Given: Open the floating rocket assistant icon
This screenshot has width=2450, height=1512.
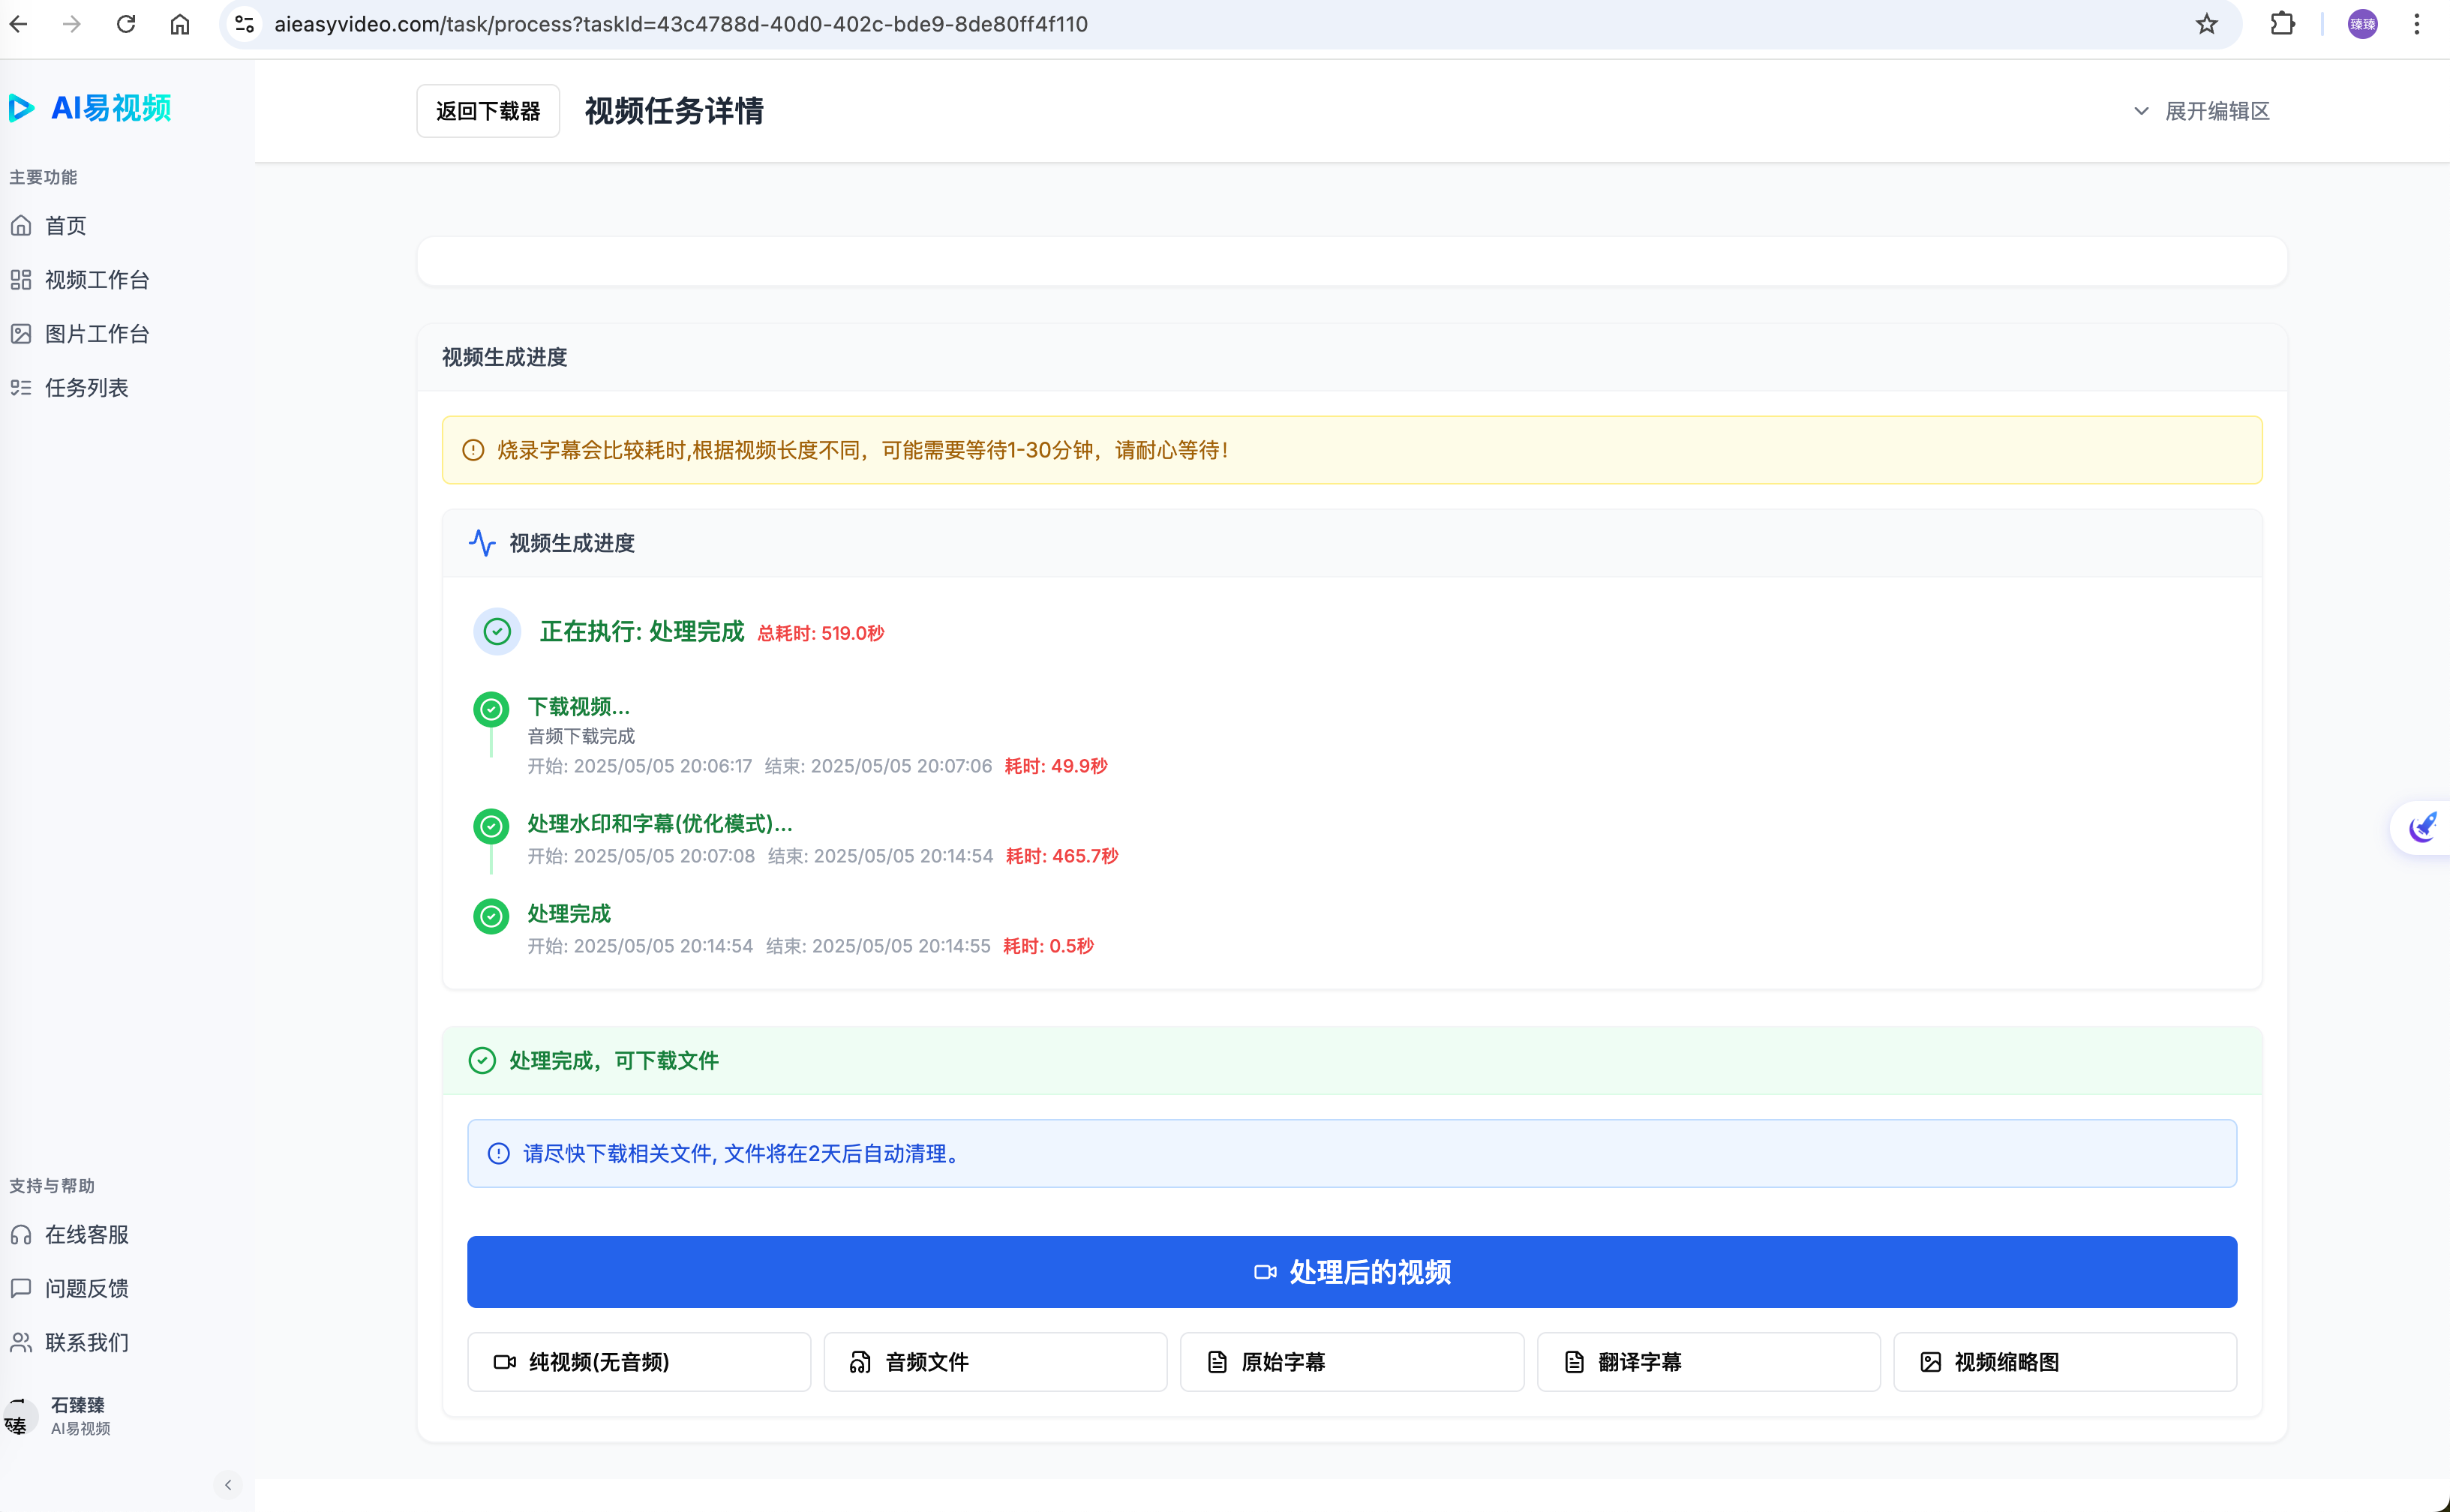Looking at the screenshot, I should click(2423, 827).
